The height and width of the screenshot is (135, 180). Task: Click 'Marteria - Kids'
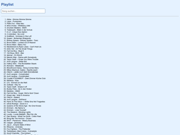13,80
